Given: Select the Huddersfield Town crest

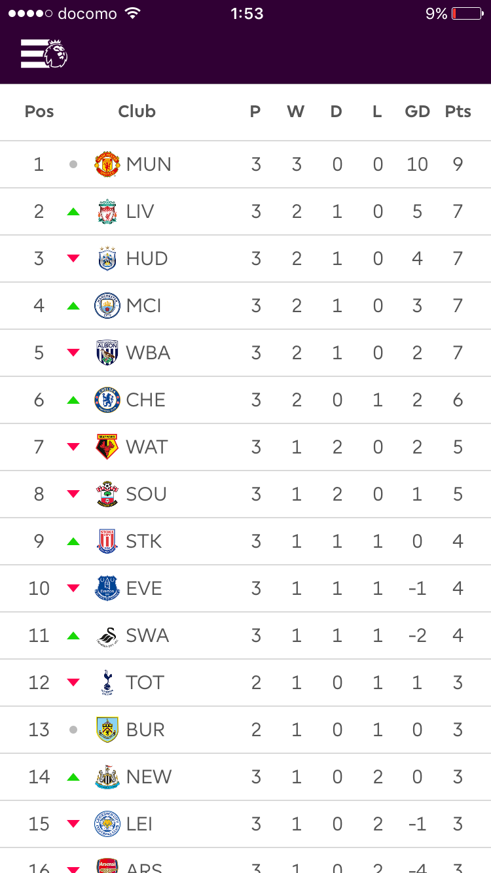Looking at the screenshot, I should click(107, 258).
